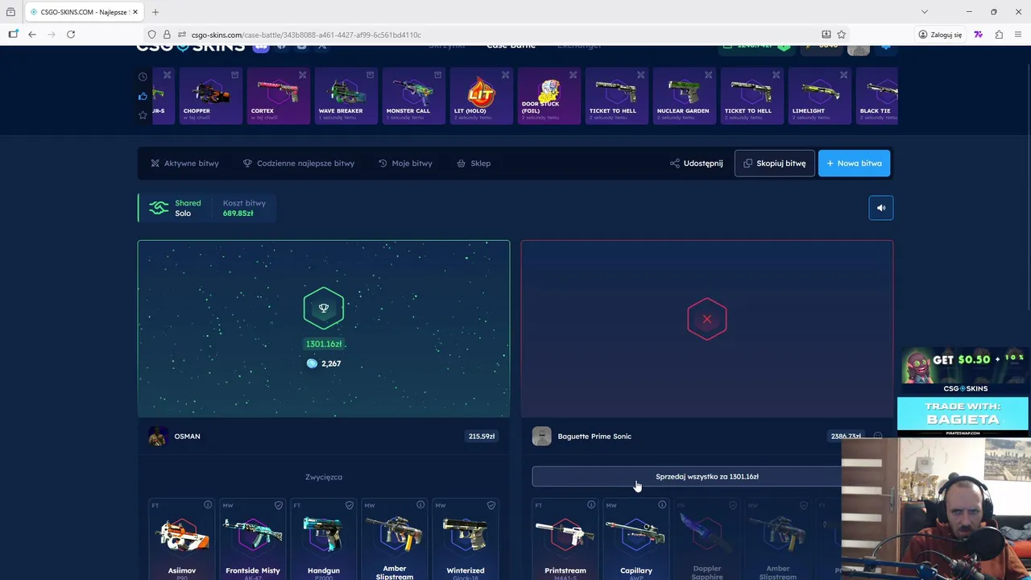Open info icon on Printstream card
Viewport: 1031px width, 580px height.
pos(591,505)
